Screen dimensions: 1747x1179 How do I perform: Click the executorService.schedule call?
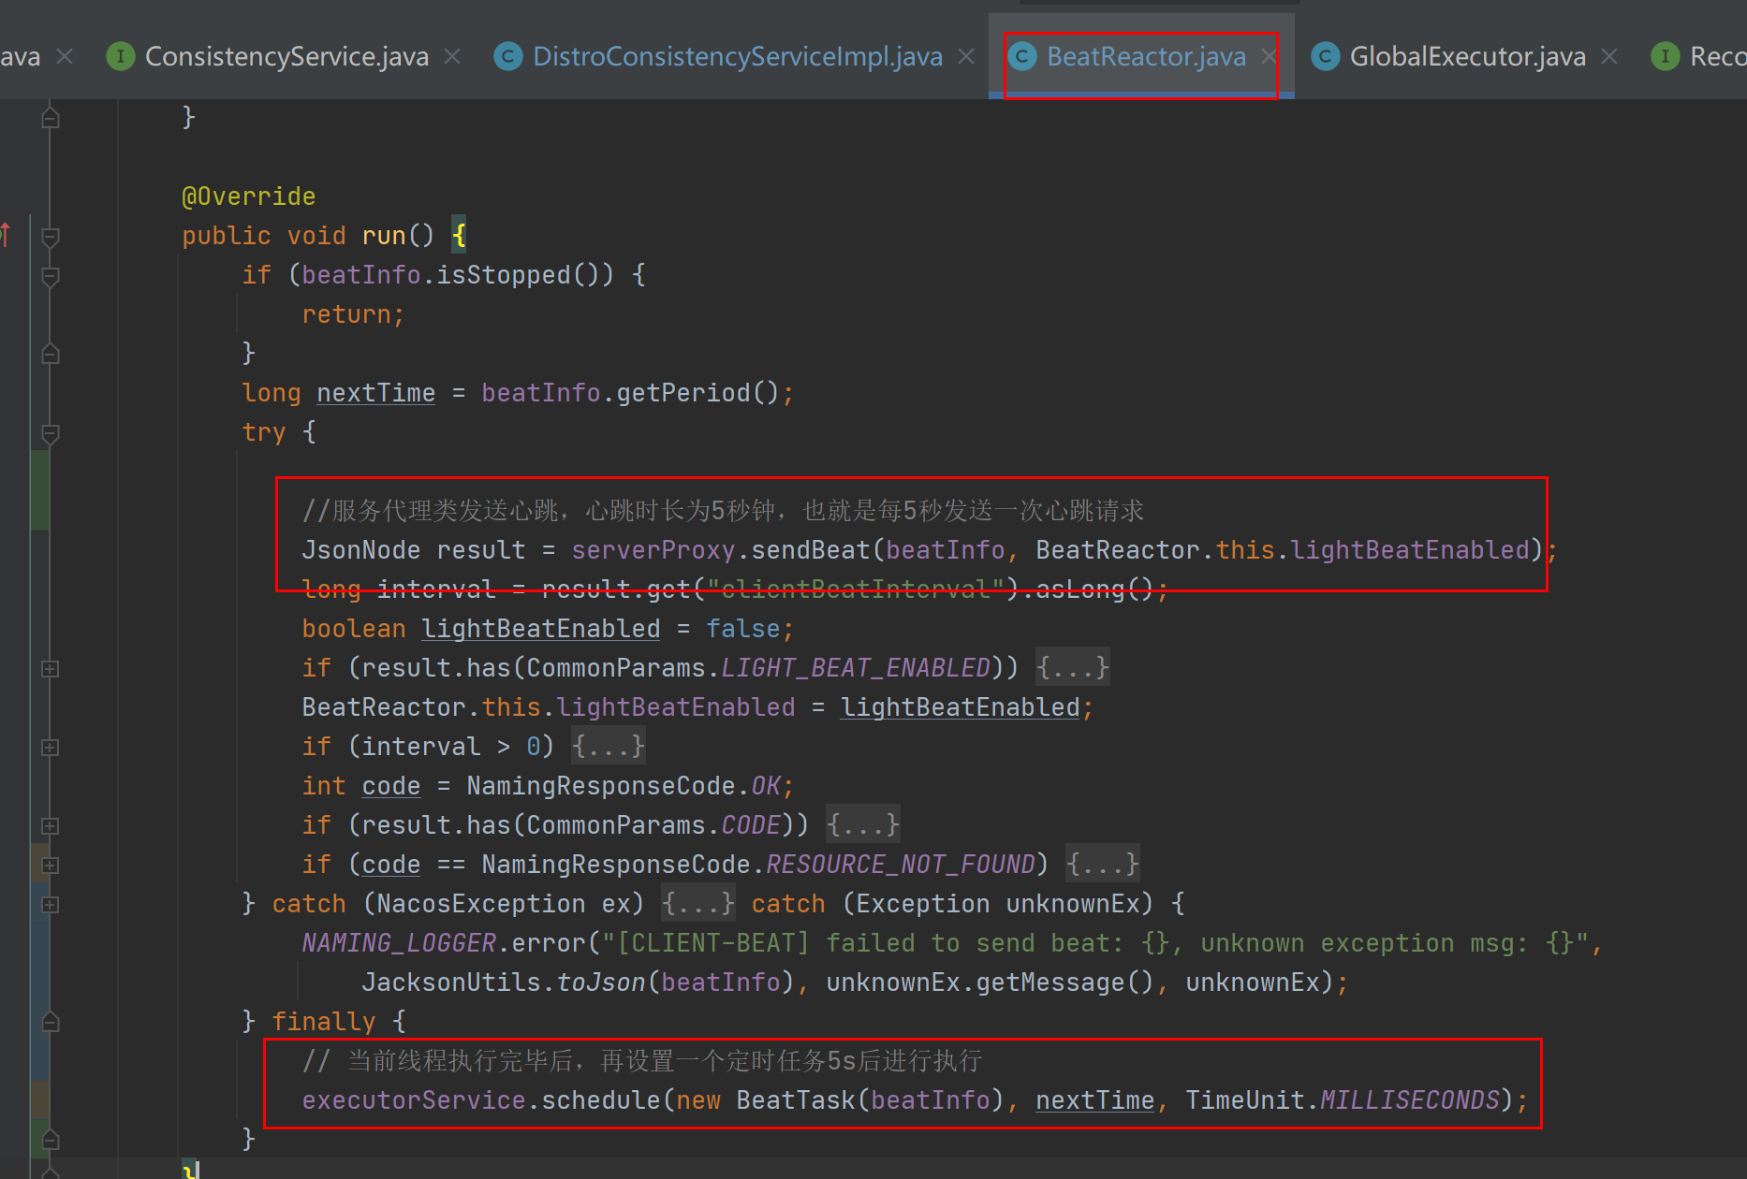click(481, 1100)
